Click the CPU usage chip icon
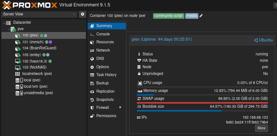This screenshot has height=136, width=277. point(140,83)
